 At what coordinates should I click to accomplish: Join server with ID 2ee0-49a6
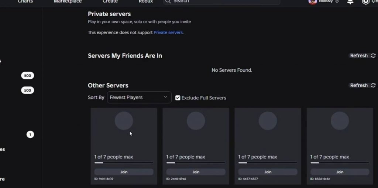(196, 172)
